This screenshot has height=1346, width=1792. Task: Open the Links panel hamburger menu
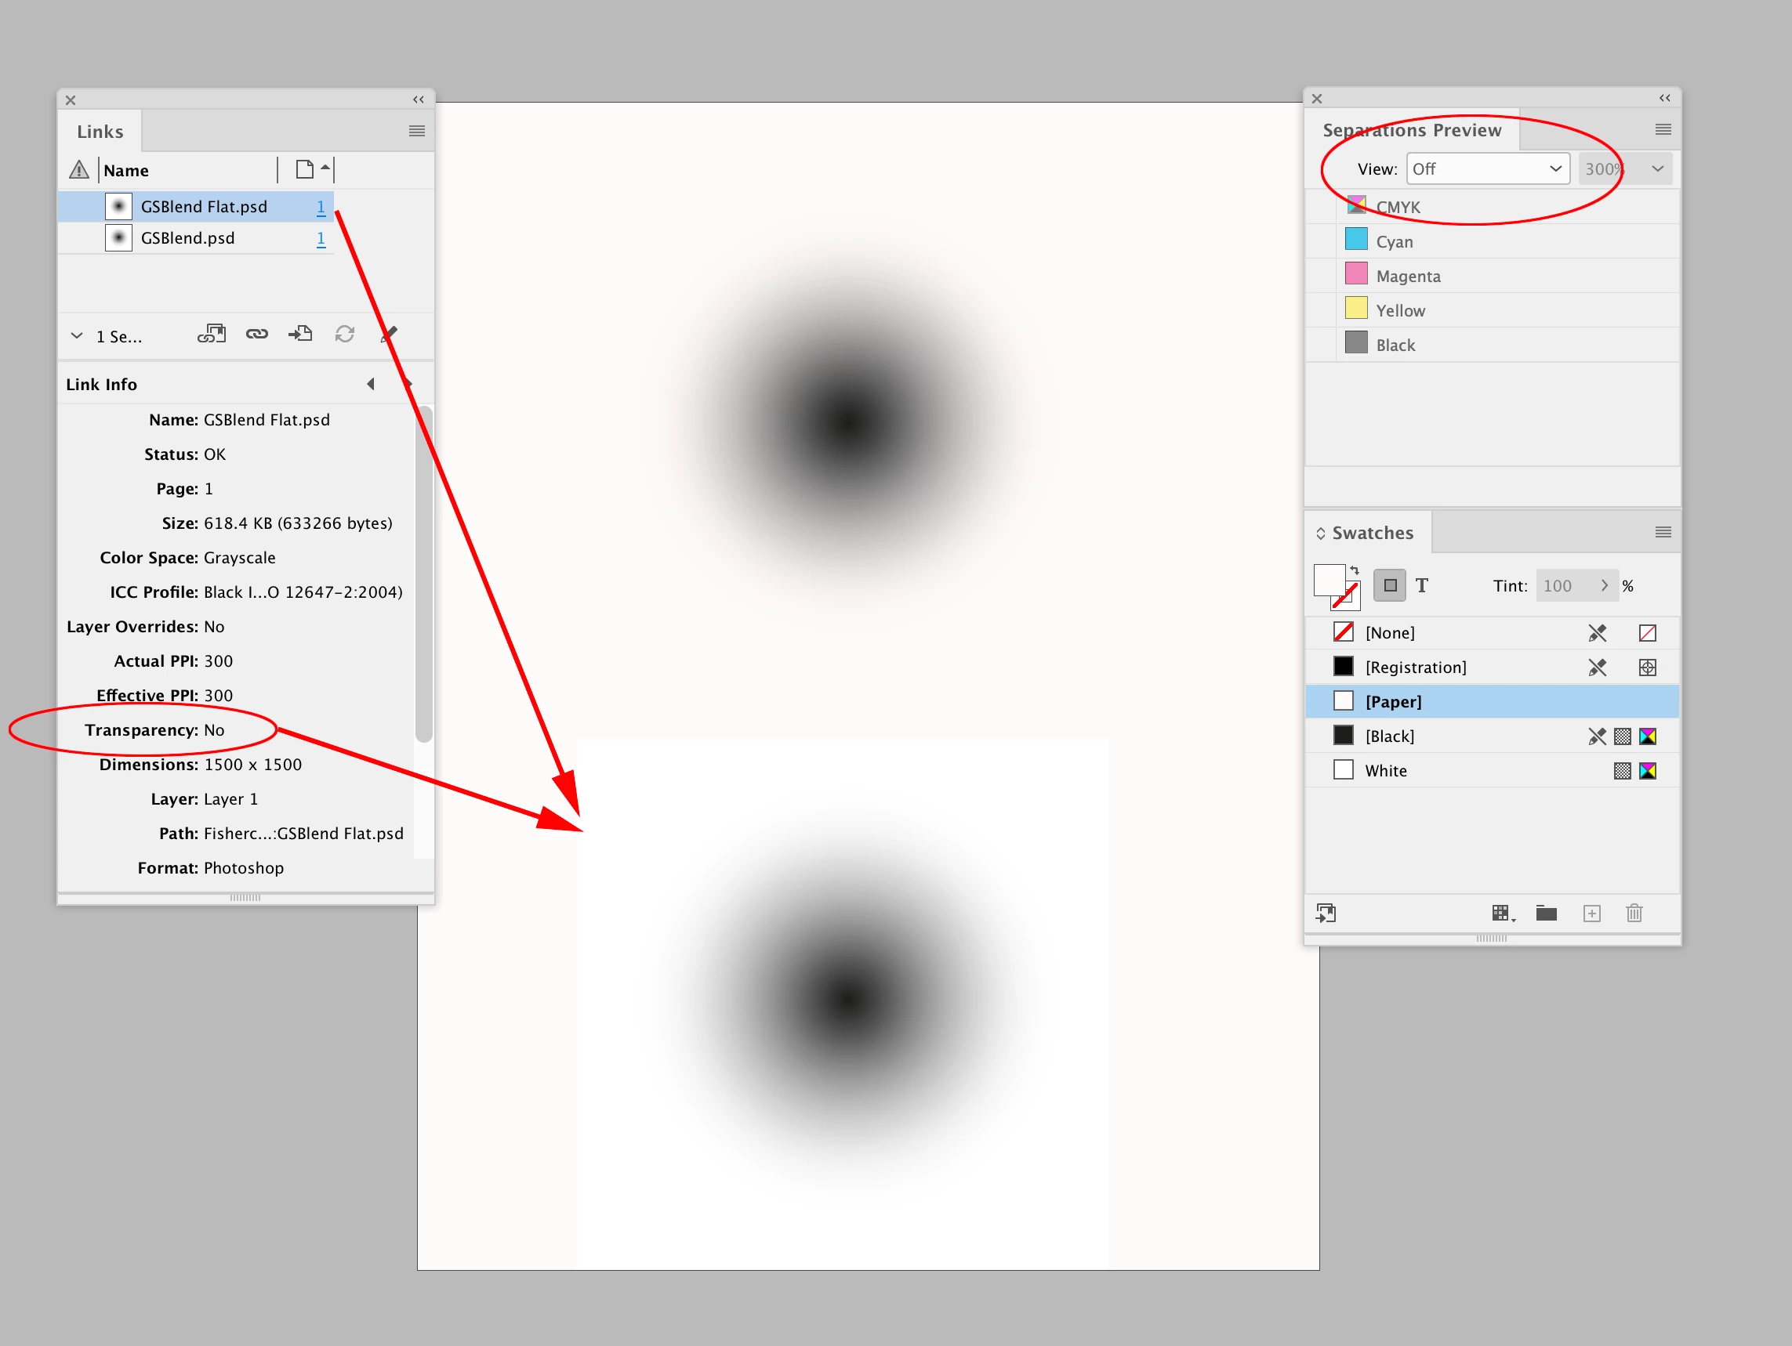[416, 131]
